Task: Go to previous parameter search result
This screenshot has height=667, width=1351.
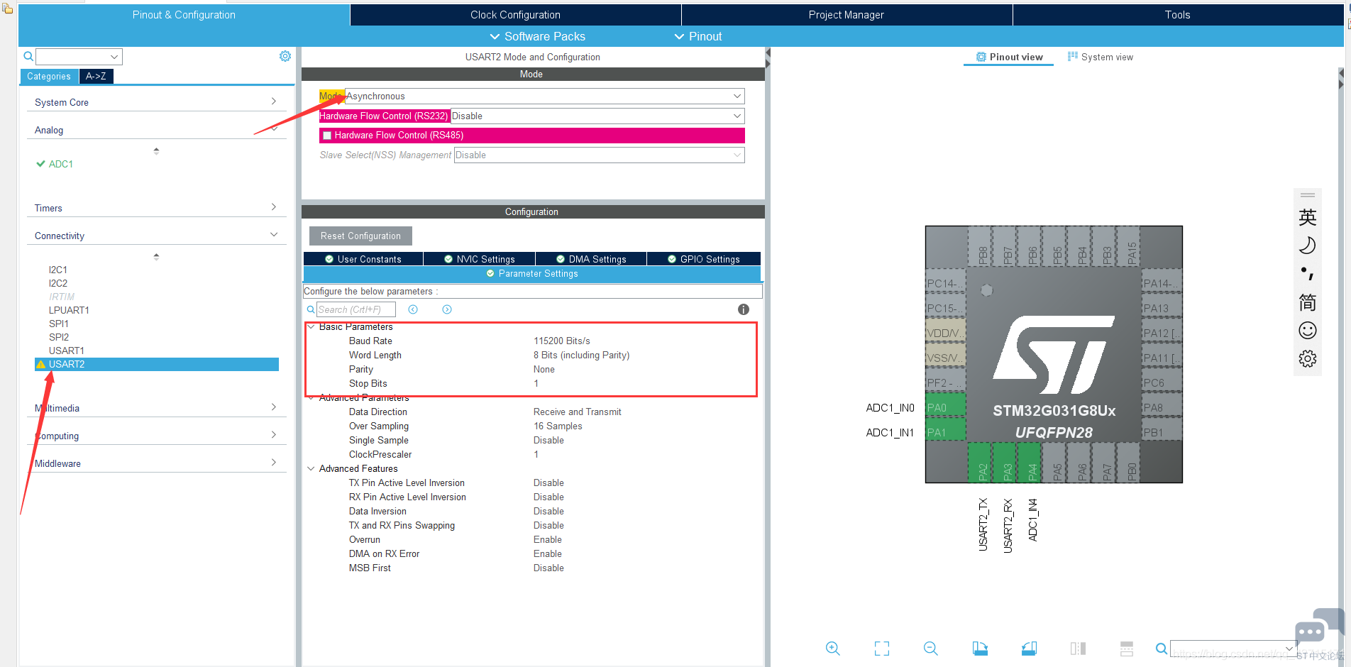Action: coord(413,309)
